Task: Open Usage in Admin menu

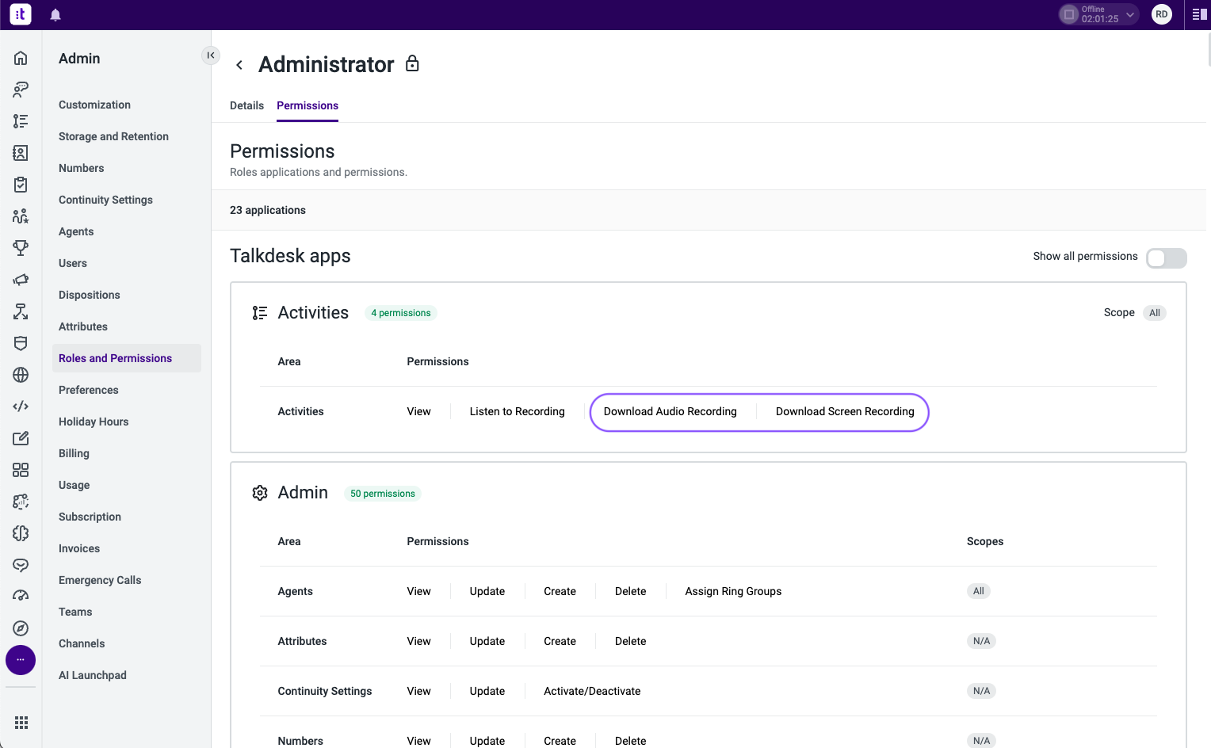Action: pyautogui.click(x=74, y=485)
